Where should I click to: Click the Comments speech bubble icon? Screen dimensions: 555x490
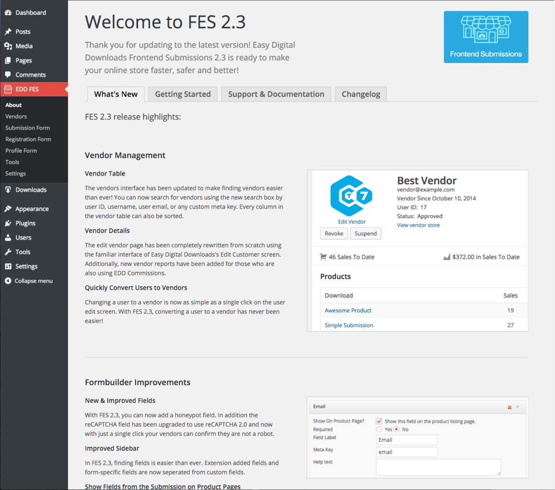click(x=8, y=75)
